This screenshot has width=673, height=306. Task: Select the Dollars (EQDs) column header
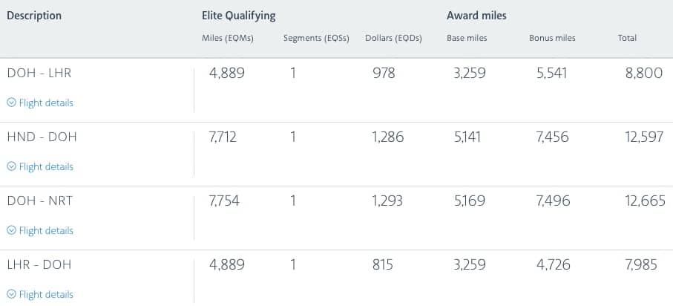click(393, 39)
